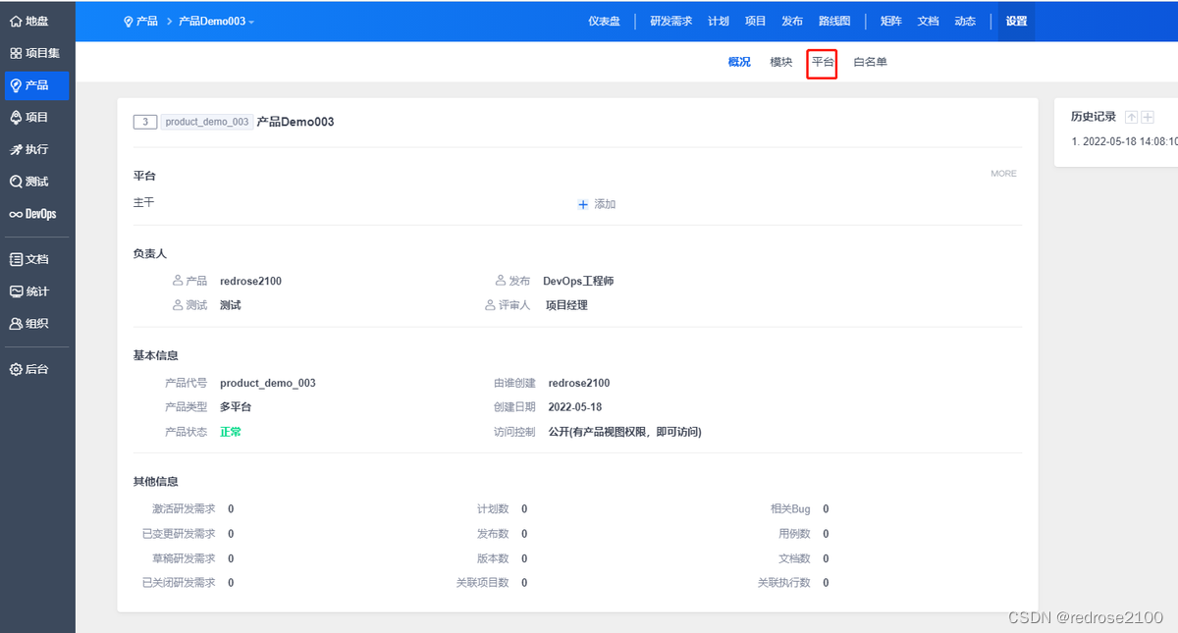Switch to the 概况 sub-tab
This screenshot has width=1178, height=633.
tap(739, 62)
